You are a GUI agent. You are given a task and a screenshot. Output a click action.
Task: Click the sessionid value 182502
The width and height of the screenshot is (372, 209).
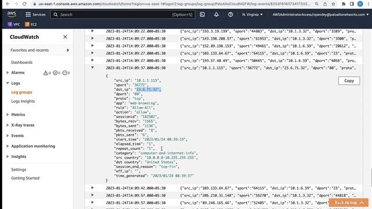pos(149,117)
